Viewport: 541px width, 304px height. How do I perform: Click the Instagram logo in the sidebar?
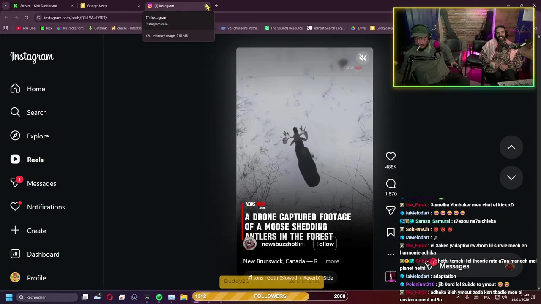32,57
